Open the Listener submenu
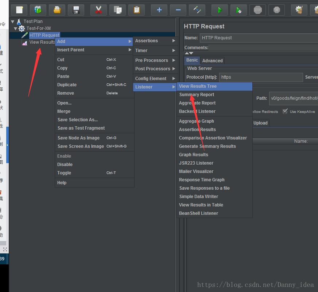The image size is (318, 292). point(155,87)
